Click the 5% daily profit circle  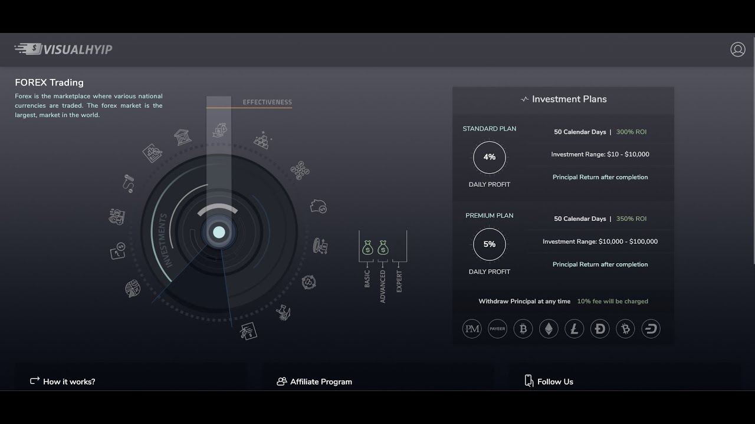(x=489, y=244)
